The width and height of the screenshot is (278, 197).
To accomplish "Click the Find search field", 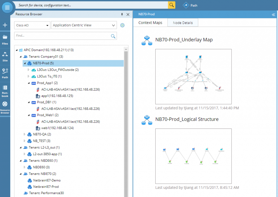I will point(65,36).
